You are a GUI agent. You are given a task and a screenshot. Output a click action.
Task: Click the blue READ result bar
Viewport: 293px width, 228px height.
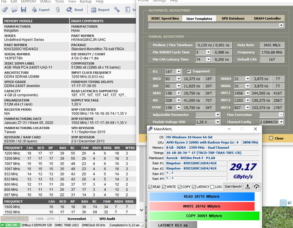[x=202, y=197]
